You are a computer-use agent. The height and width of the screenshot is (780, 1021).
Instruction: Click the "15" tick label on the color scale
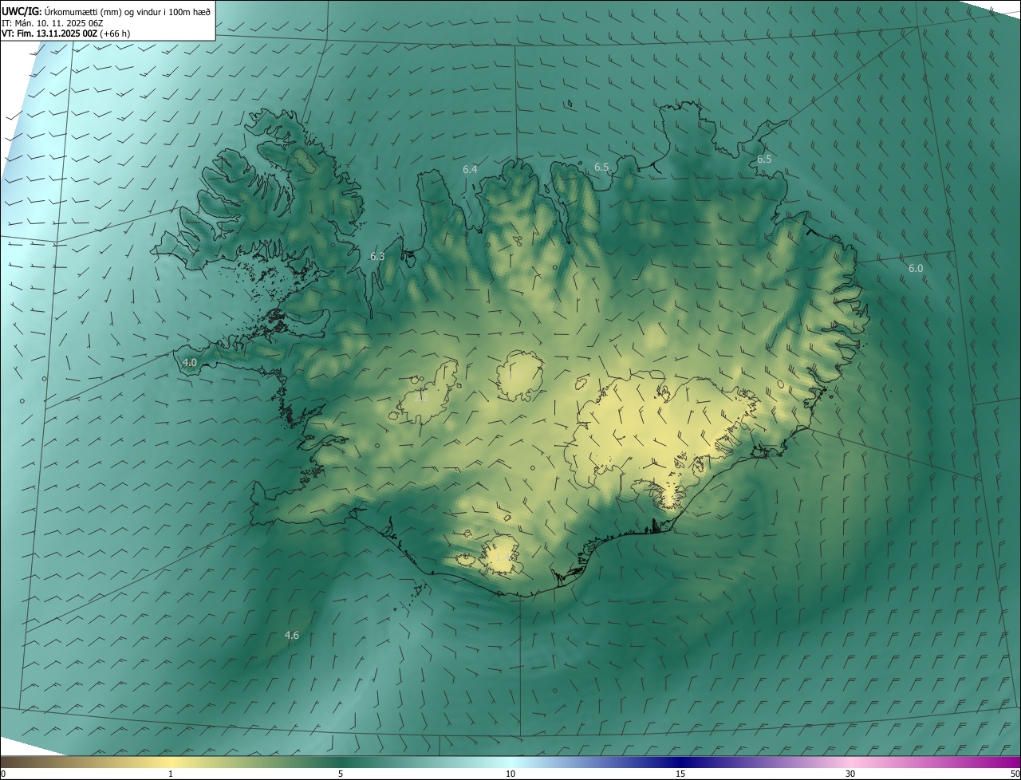pos(680,774)
